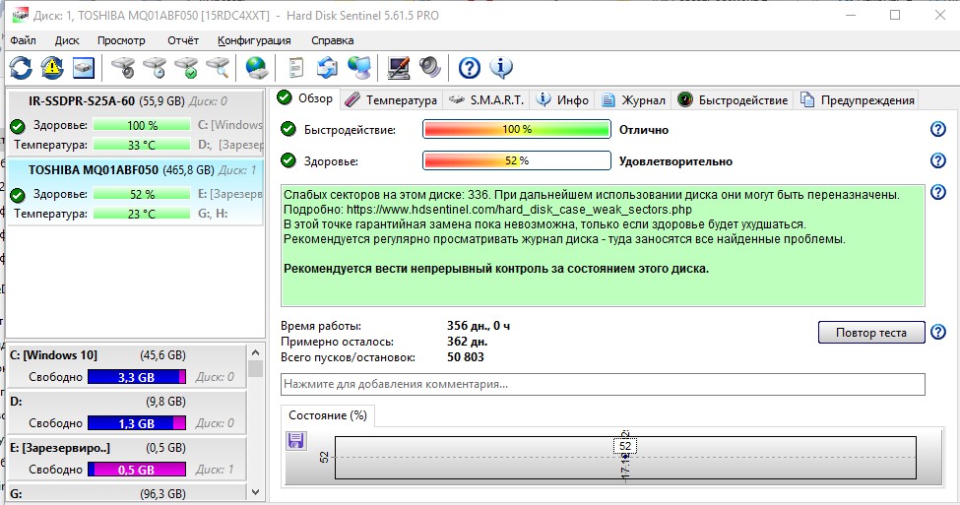Image resolution: width=960 pixels, height=505 pixels.
Task: Switch to the S.M.A.R.T. tab
Action: [x=487, y=99]
